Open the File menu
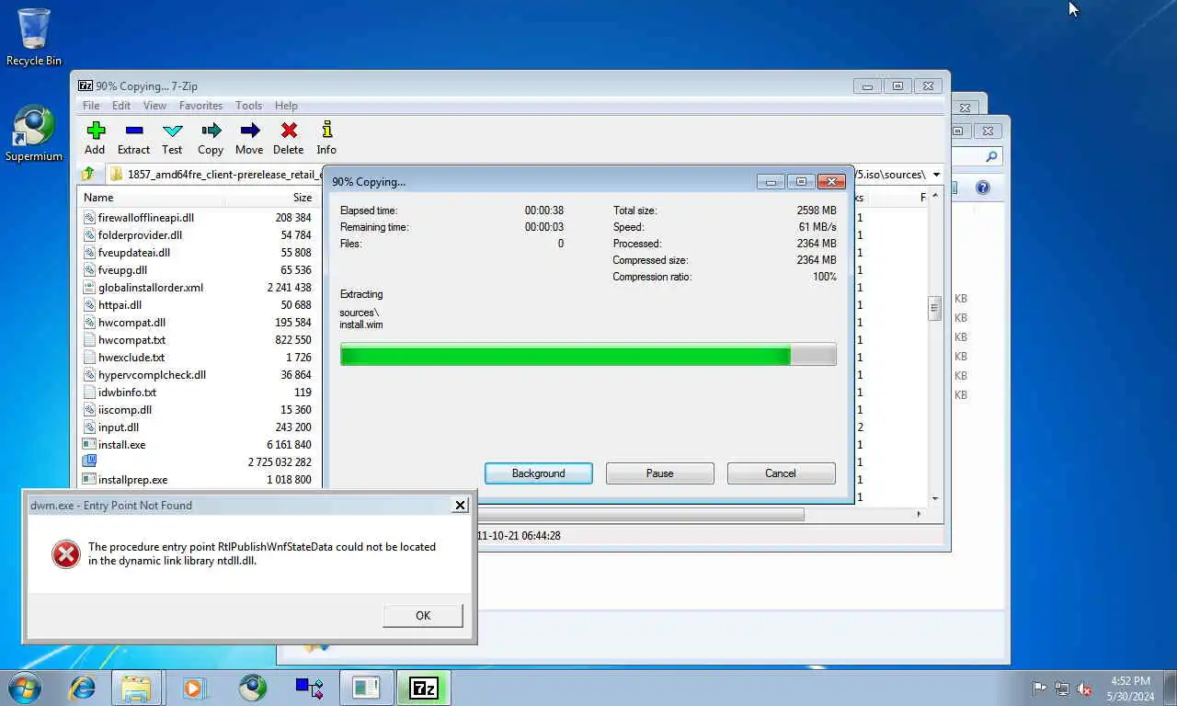 pyautogui.click(x=91, y=106)
